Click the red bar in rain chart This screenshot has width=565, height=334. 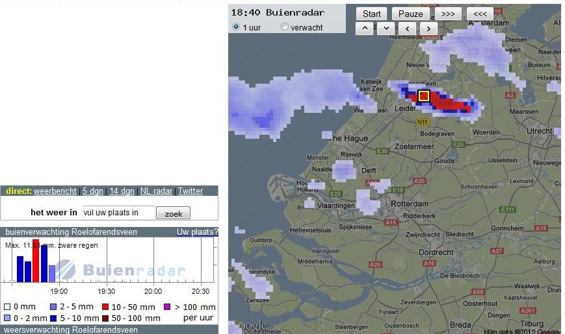(36, 261)
